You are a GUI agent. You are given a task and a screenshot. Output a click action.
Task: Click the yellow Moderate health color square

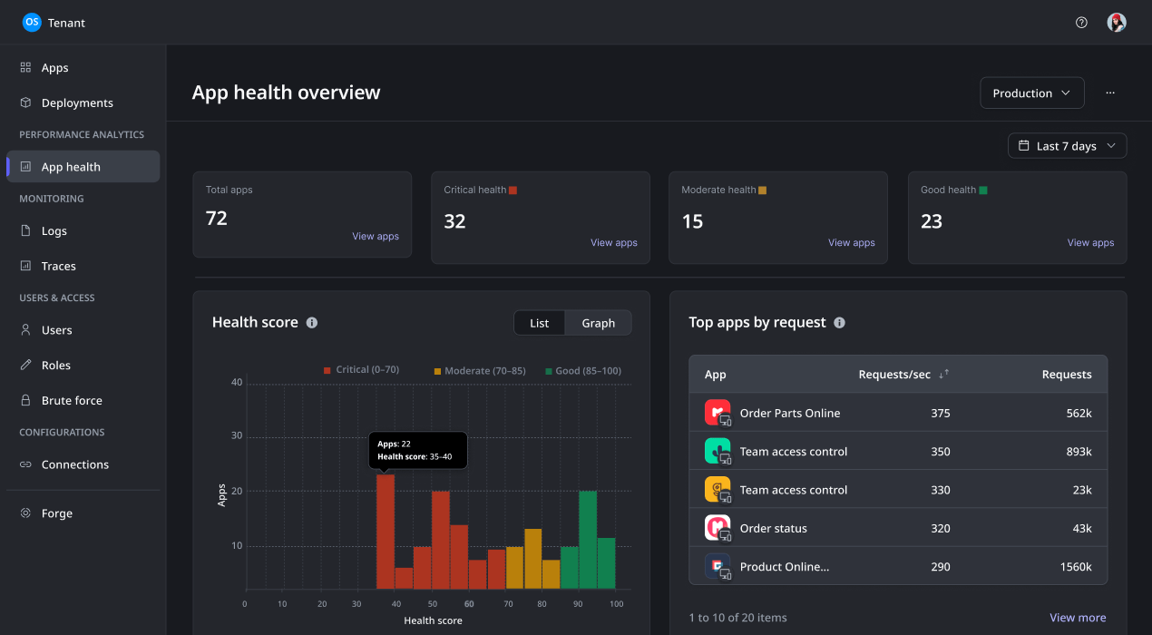[x=762, y=190]
